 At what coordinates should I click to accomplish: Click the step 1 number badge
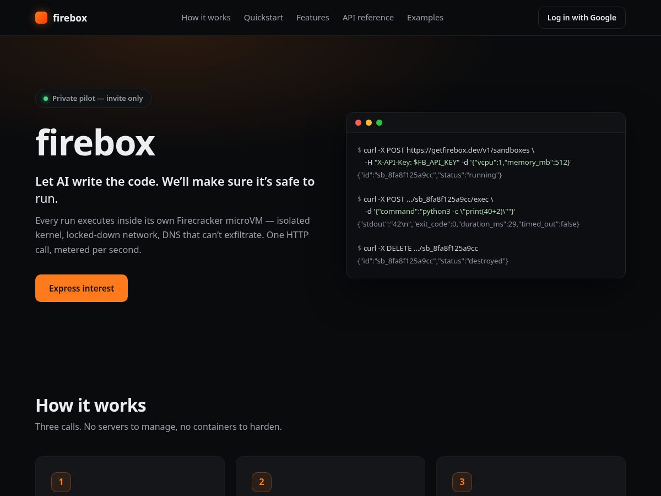(61, 482)
